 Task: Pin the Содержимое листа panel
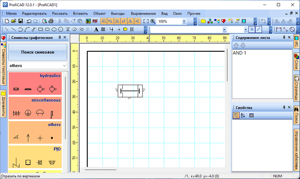tap(284, 37)
